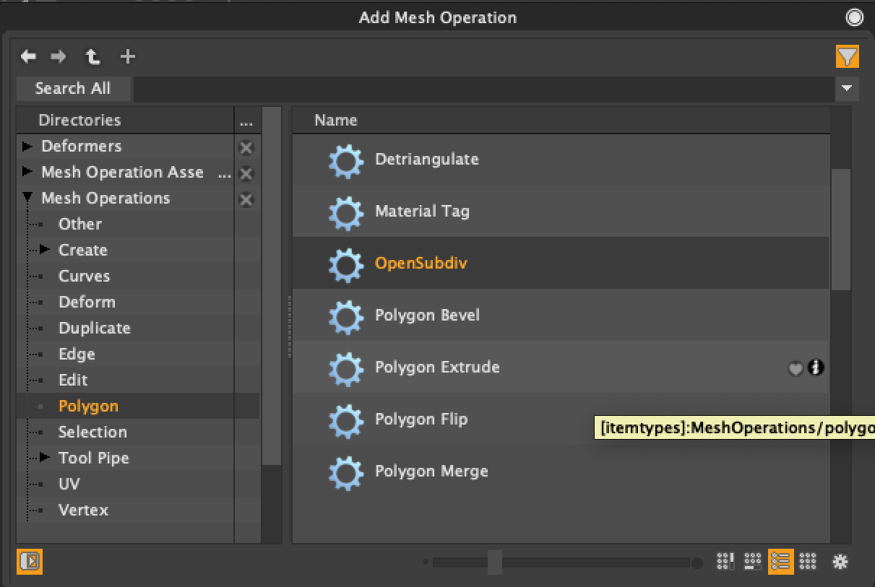Expand the Deformers directory
This screenshot has height=587, width=875.
pyautogui.click(x=27, y=147)
